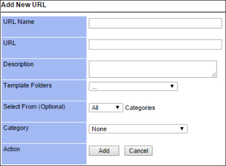Click inside the Description text area
The height and width of the screenshot is (166, 226).
tap(153, 69)
